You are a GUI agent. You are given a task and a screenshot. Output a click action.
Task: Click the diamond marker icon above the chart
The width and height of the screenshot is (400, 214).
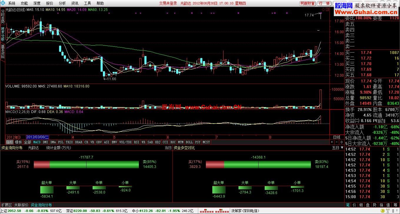tap(323, 9)
